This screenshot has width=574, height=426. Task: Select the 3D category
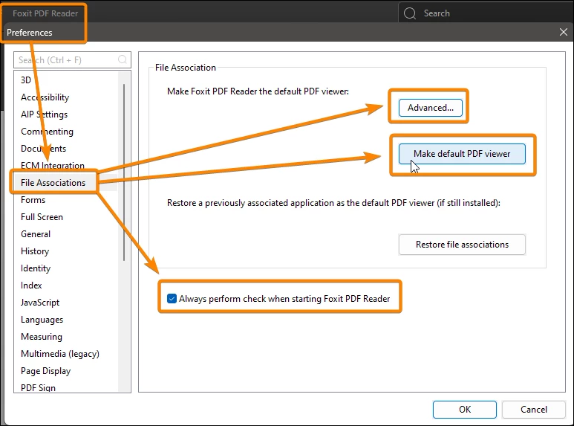coord(26,80)
